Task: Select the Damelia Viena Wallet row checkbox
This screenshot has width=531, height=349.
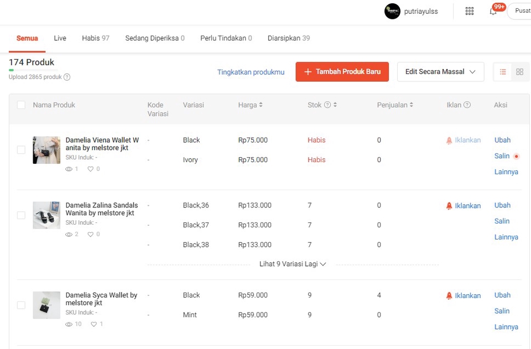Action: coord(21,149)
